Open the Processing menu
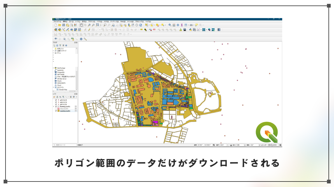Image resolution: width=334 pixels, height=187 pixels. point(139,21)
